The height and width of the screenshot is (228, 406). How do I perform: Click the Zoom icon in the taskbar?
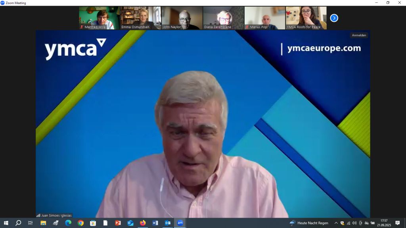(180, 223)
